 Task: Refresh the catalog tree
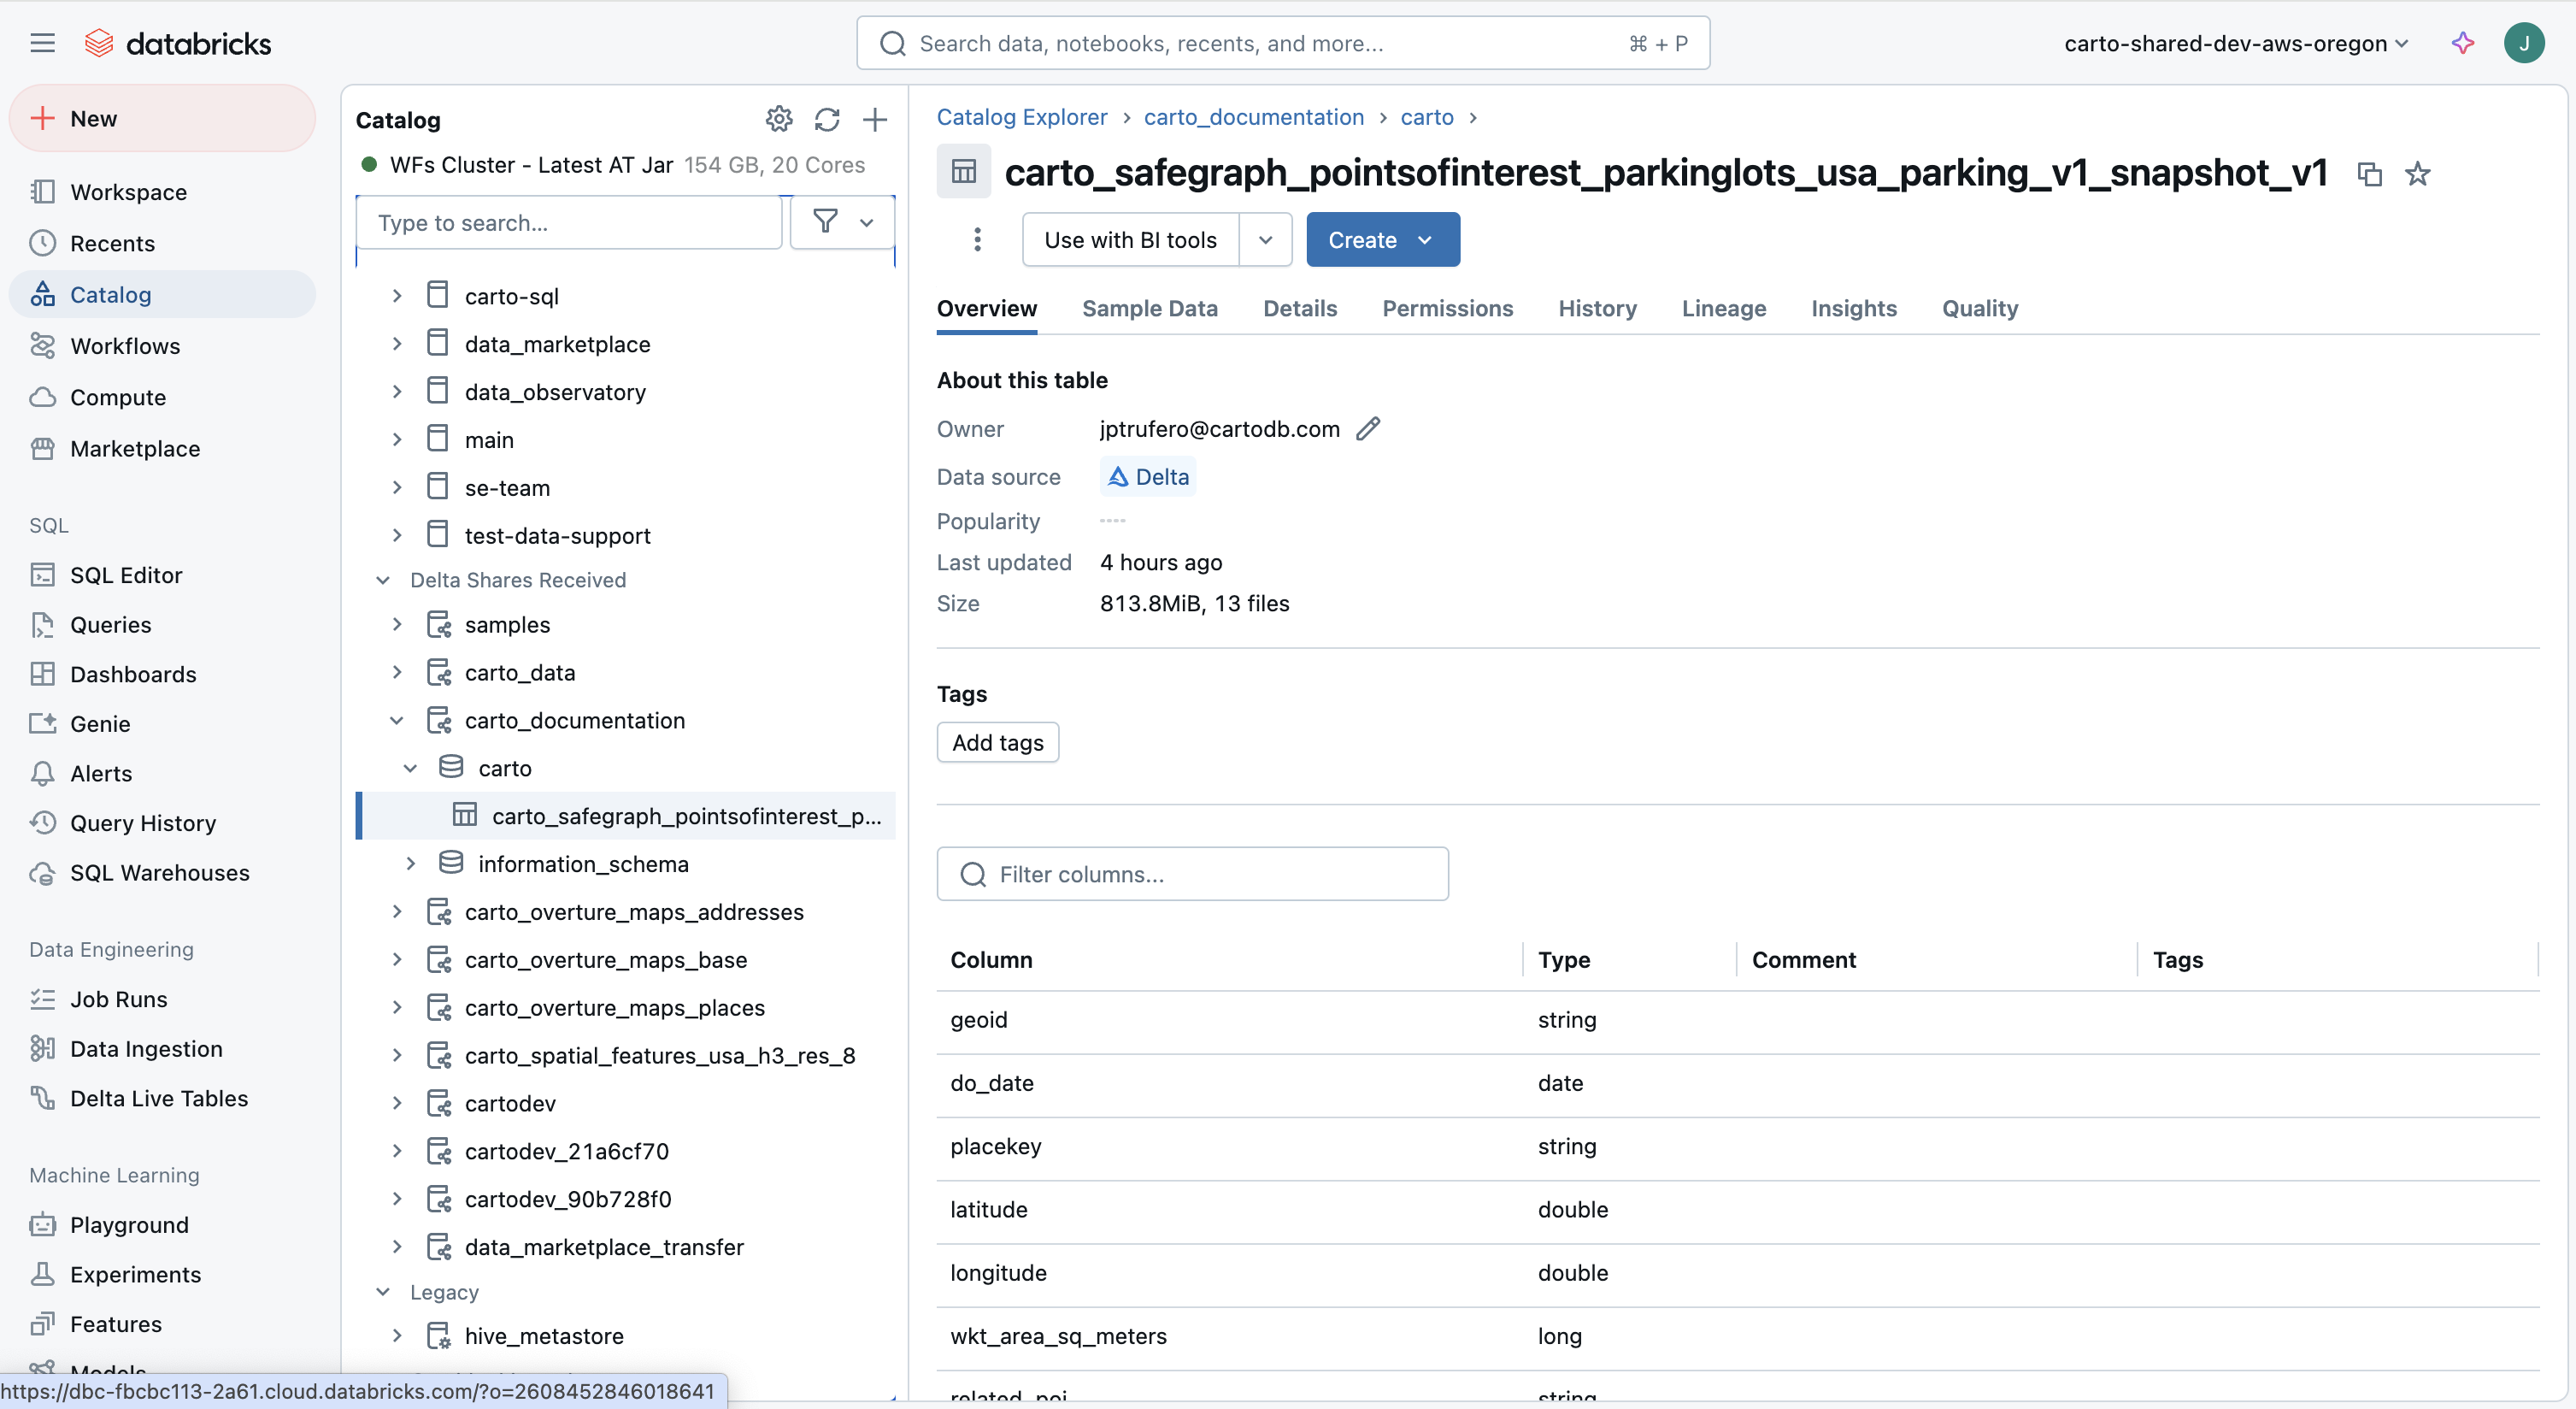pos(826,120)
